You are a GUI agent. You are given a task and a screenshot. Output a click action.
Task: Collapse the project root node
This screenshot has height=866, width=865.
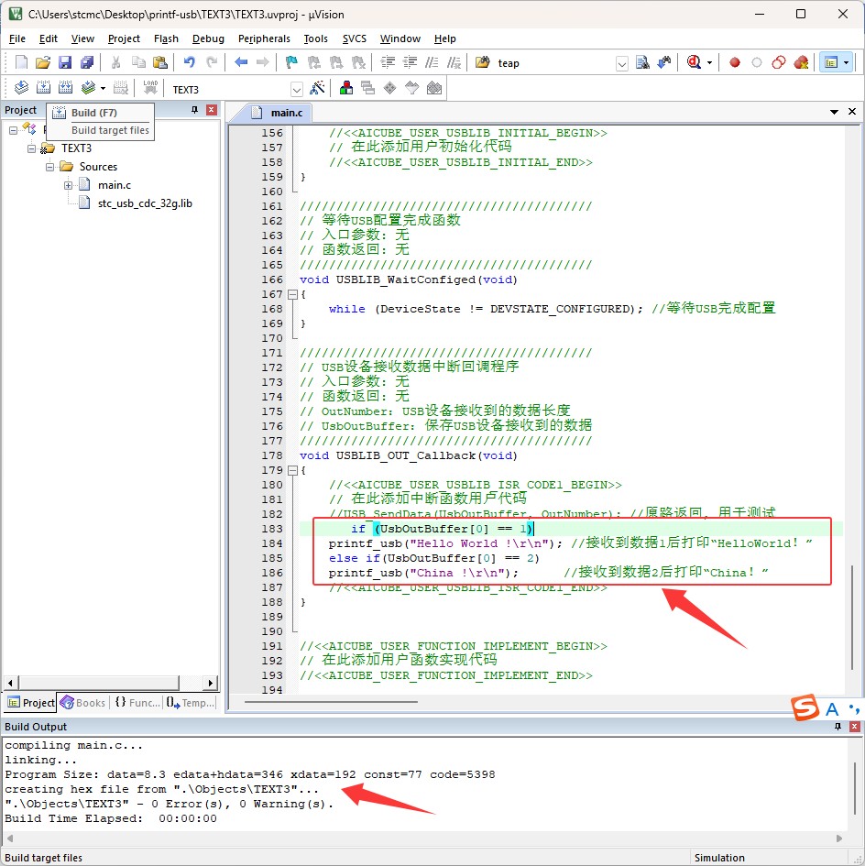[13, 130]
